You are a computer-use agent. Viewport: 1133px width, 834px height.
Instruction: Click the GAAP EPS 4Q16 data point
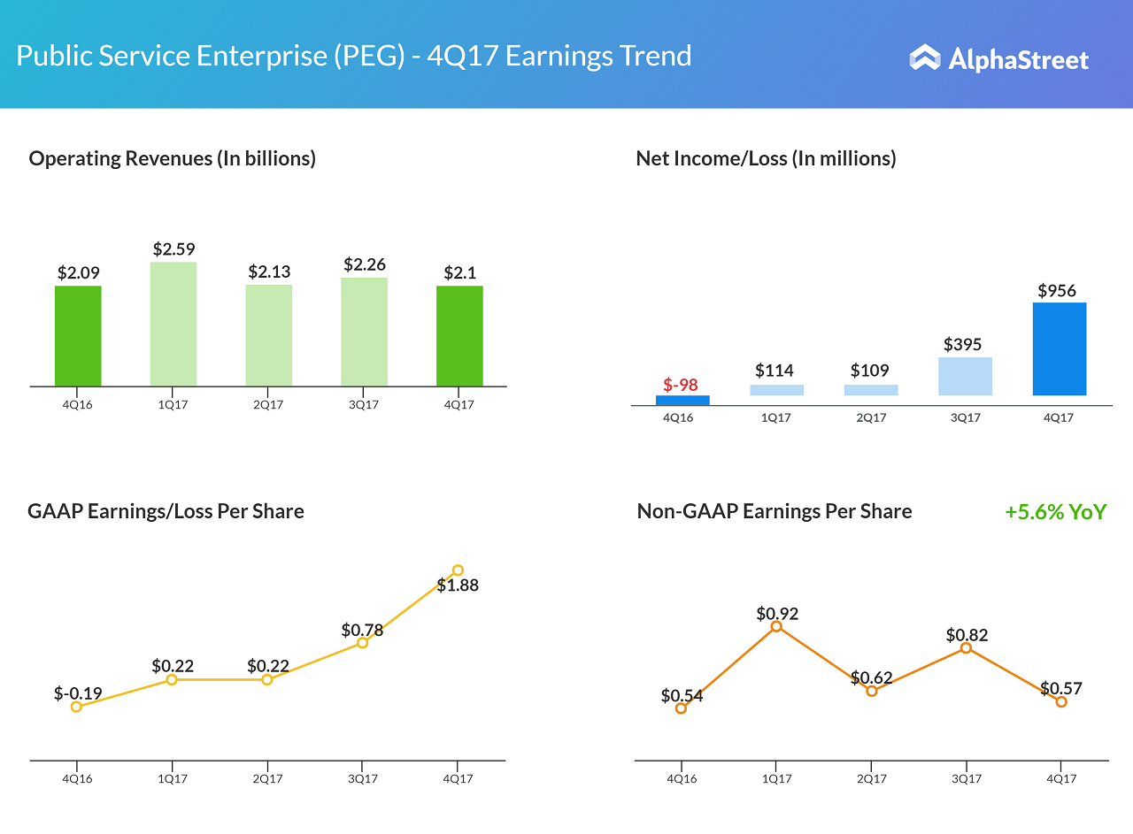point(76,707)
